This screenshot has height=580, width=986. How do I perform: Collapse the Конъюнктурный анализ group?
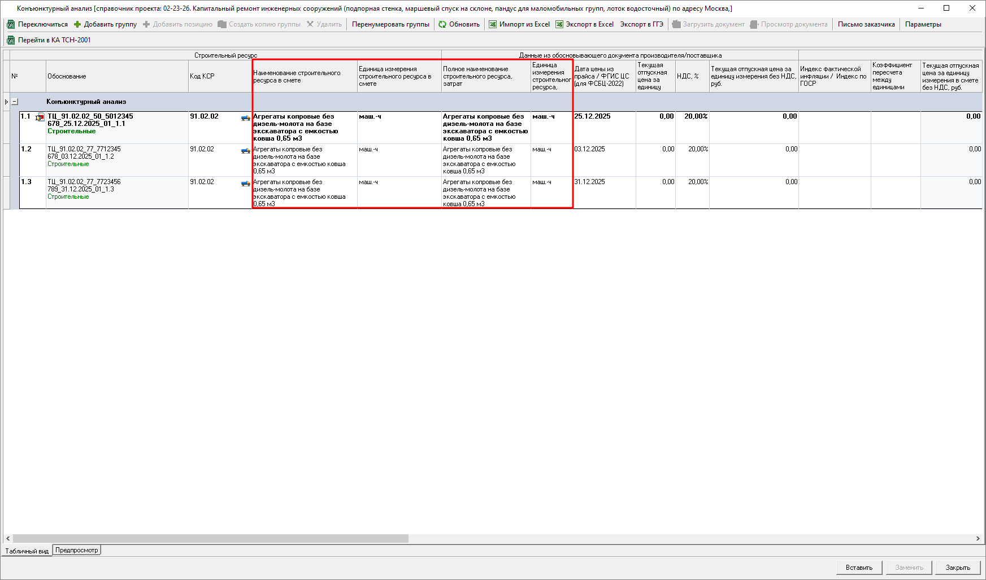(15, 102)
